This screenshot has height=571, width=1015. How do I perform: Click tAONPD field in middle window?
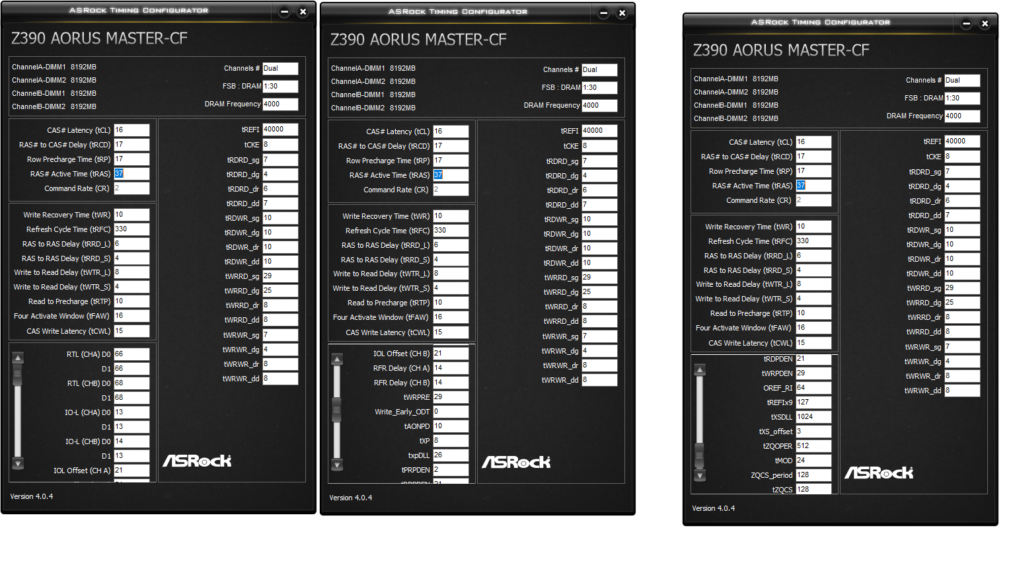451,426
